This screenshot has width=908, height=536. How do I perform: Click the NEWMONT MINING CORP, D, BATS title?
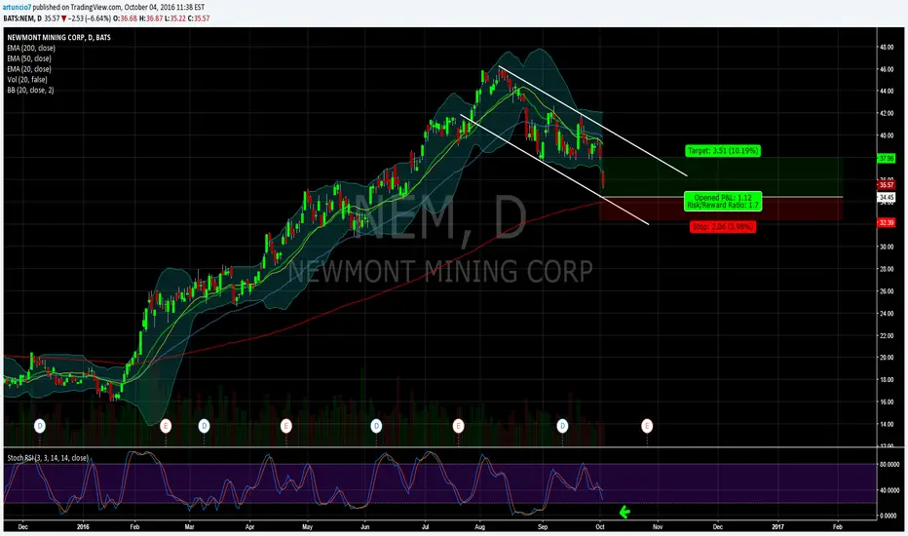pyautogui.click(x=59, y=38)
